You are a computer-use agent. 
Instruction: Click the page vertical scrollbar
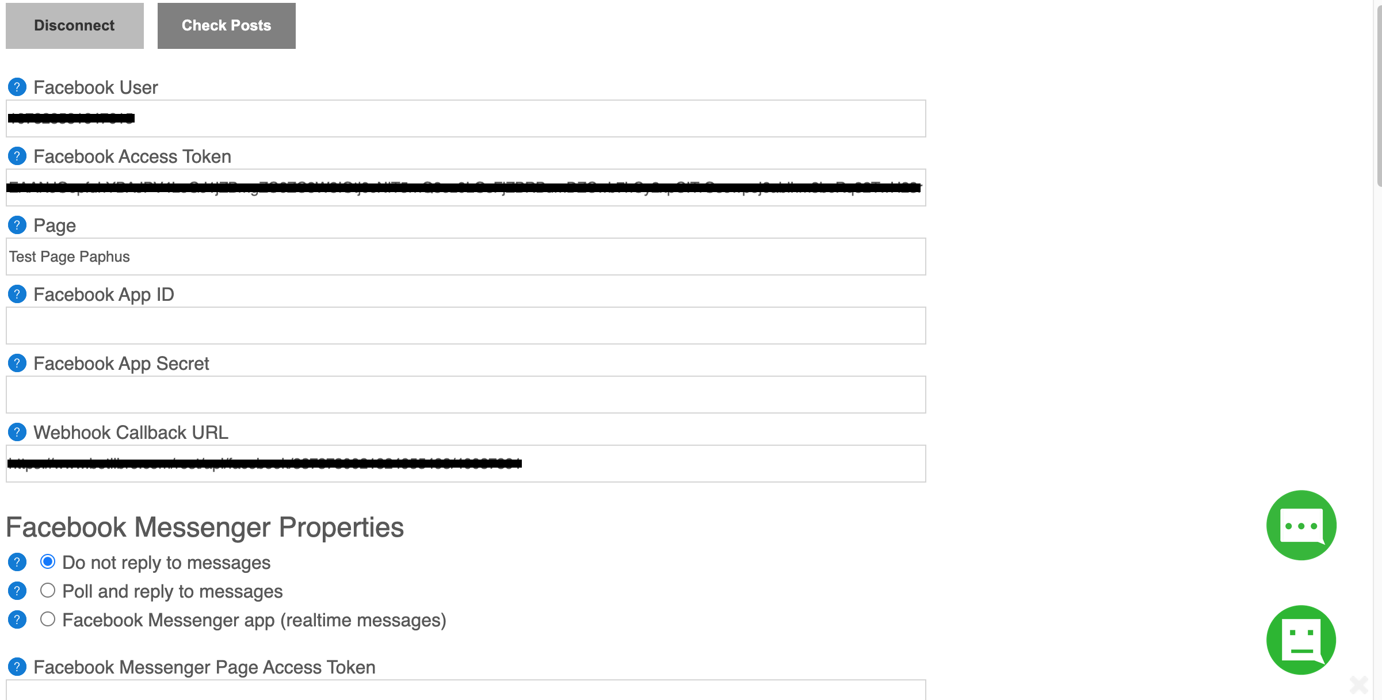click(1379, 92)
